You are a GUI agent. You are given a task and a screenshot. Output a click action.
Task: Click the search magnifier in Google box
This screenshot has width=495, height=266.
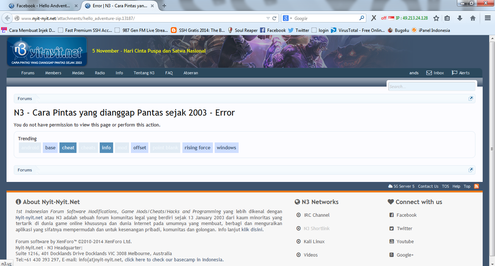click(x=362, y=18)
